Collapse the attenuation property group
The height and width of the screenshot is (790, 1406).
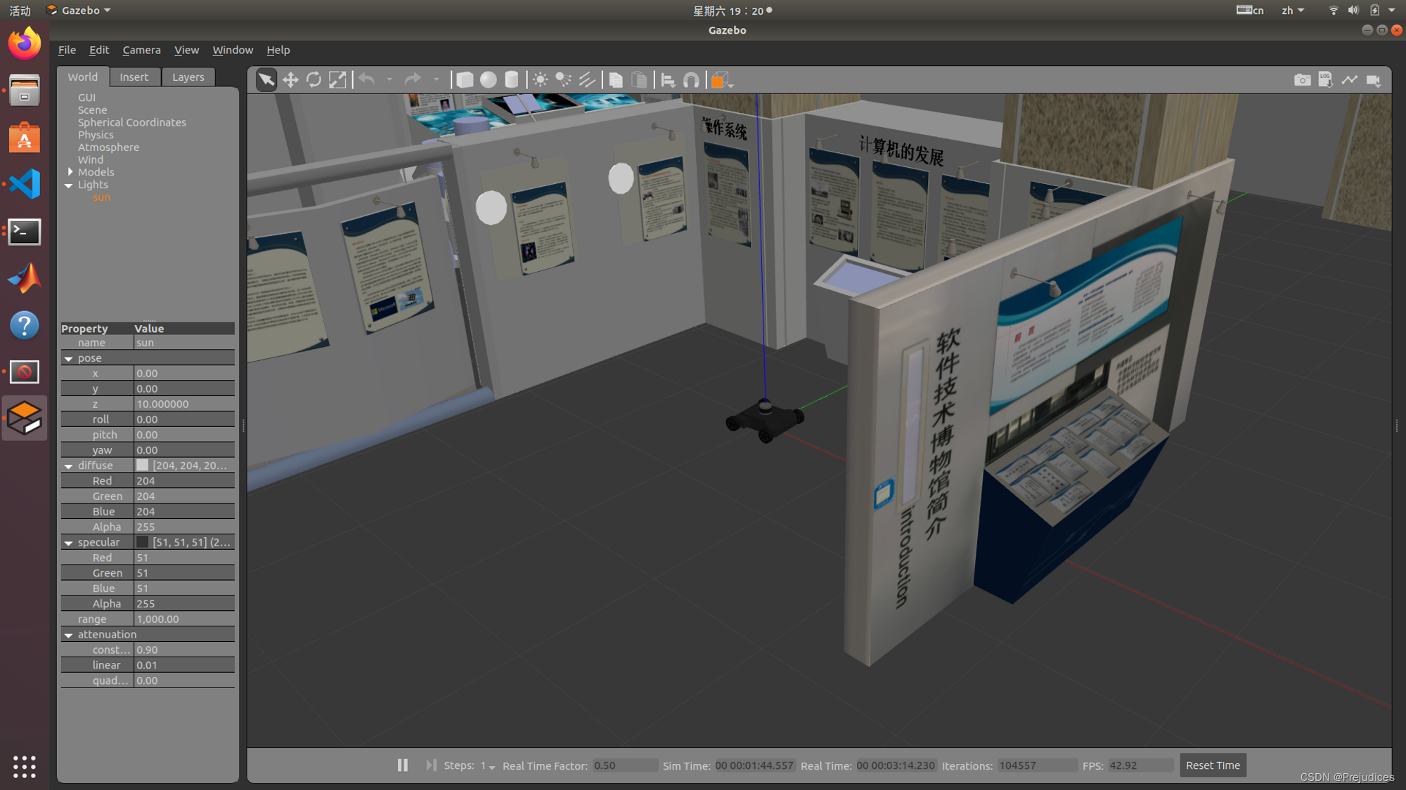click(69, 635)
